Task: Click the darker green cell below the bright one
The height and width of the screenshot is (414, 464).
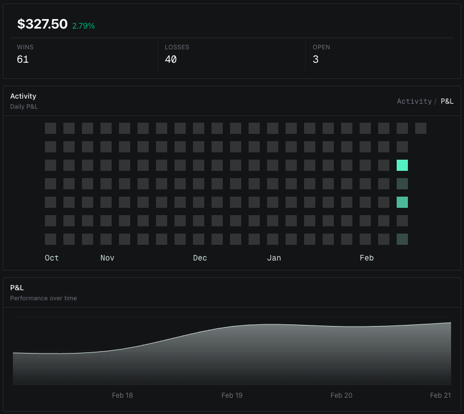Action: pyautogui.click(x=402, y=184)
